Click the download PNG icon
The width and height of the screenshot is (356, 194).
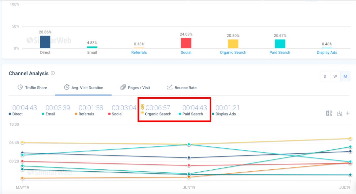click(340, 113)
